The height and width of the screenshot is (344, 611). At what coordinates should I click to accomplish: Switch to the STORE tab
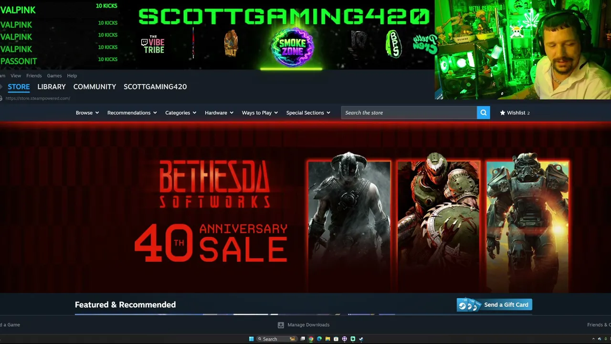(19, 86)
